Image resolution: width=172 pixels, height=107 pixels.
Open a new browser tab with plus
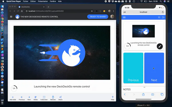point(48,7)
